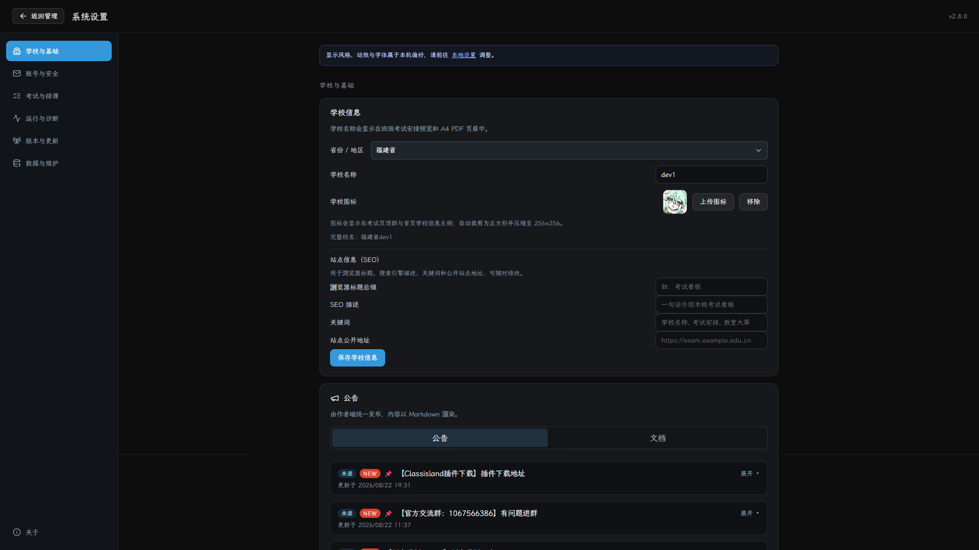Click the 未读 badge on 官方交流群 announcement
The width and height of the screenshot is (979, 550).
click(347, 513)
